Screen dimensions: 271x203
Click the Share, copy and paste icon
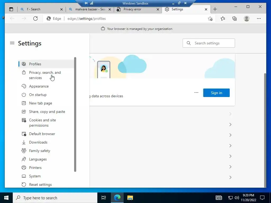(24, 112)
